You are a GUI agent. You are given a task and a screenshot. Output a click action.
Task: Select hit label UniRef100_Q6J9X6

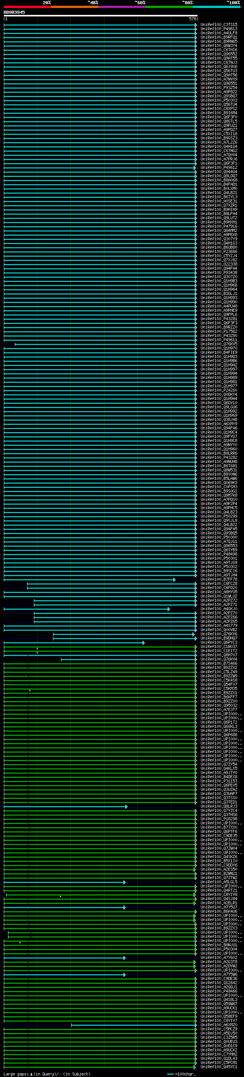click(x=219, y=66)
